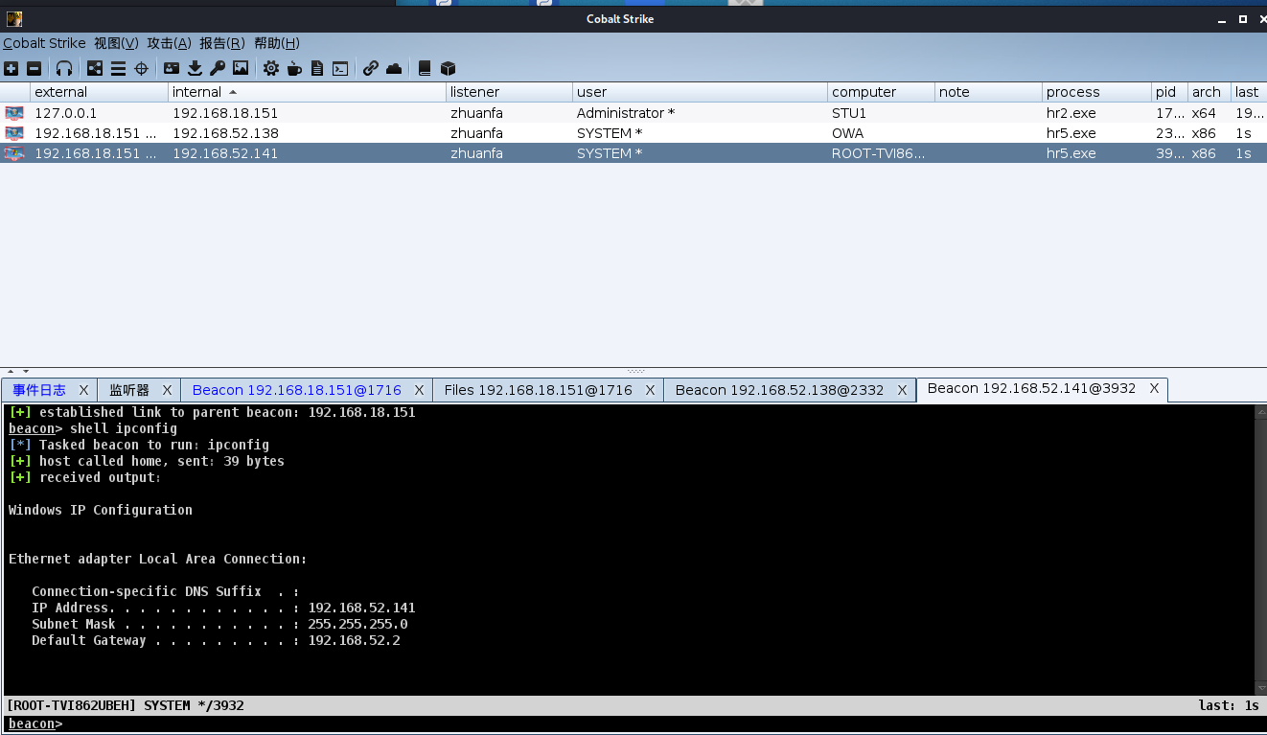Close the Beacon 192.168.18.151@1716 tab

(x=419, y=390)
